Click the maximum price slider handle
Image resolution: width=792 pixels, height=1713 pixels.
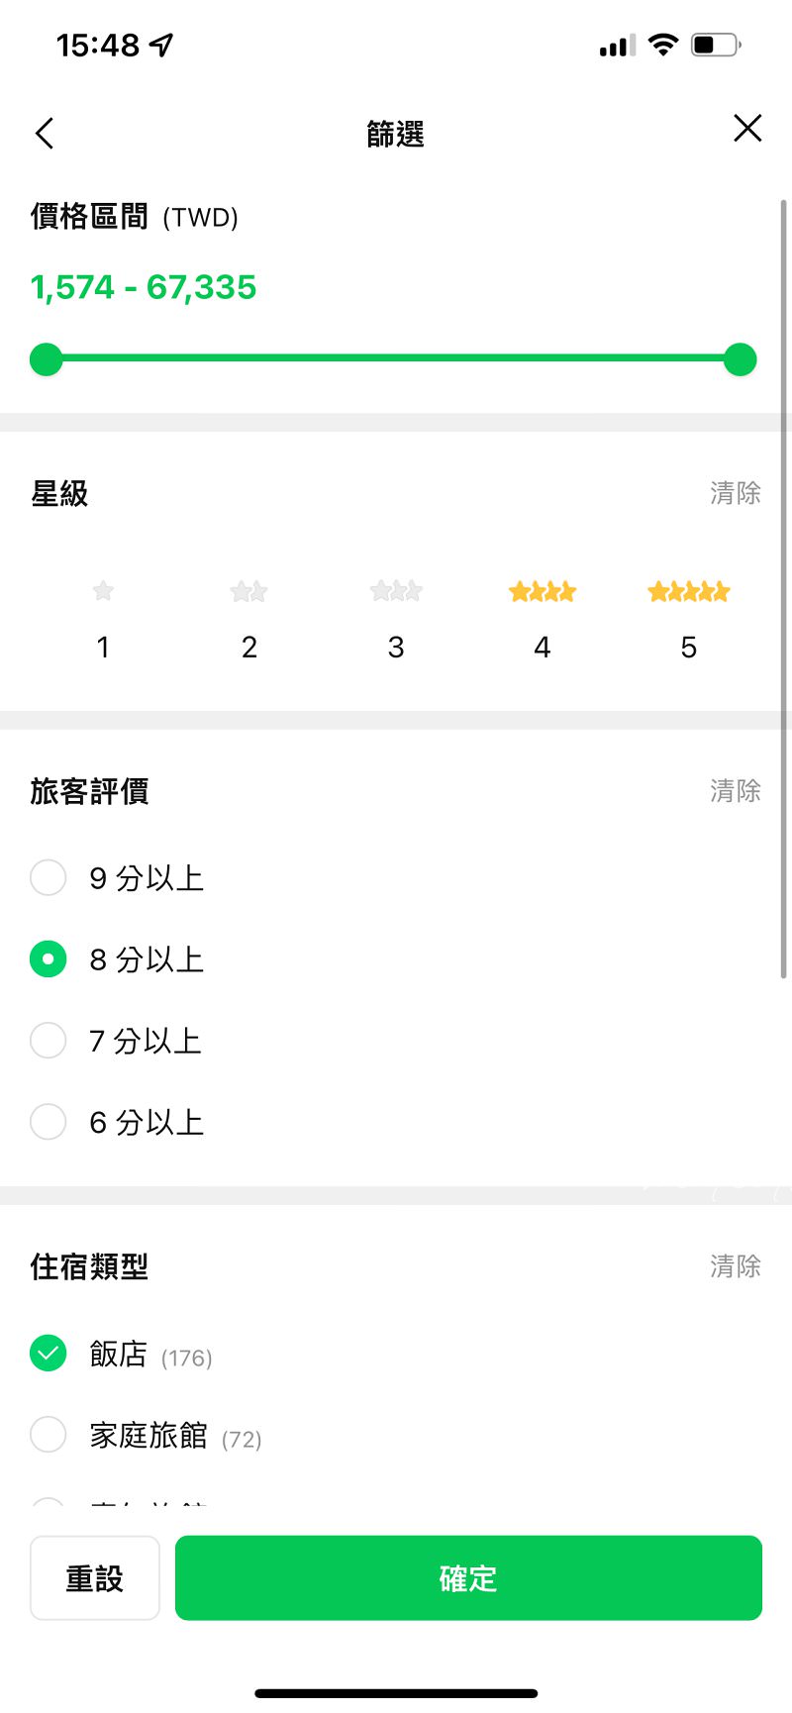coord(740,359)
